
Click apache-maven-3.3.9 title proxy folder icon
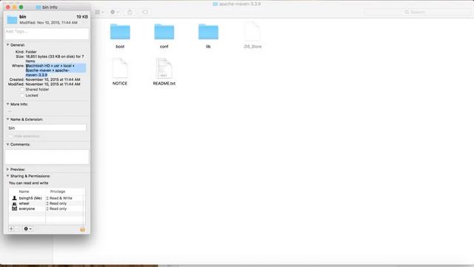215,4
